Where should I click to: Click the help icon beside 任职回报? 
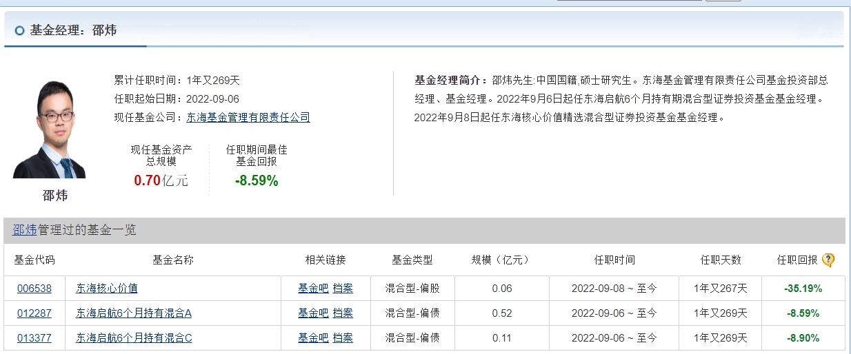pyautogui.click(x=828, y=260)
